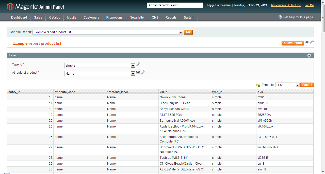325x174 pixels.
Task: Click the value column header
Action: (x=185, y=92)
